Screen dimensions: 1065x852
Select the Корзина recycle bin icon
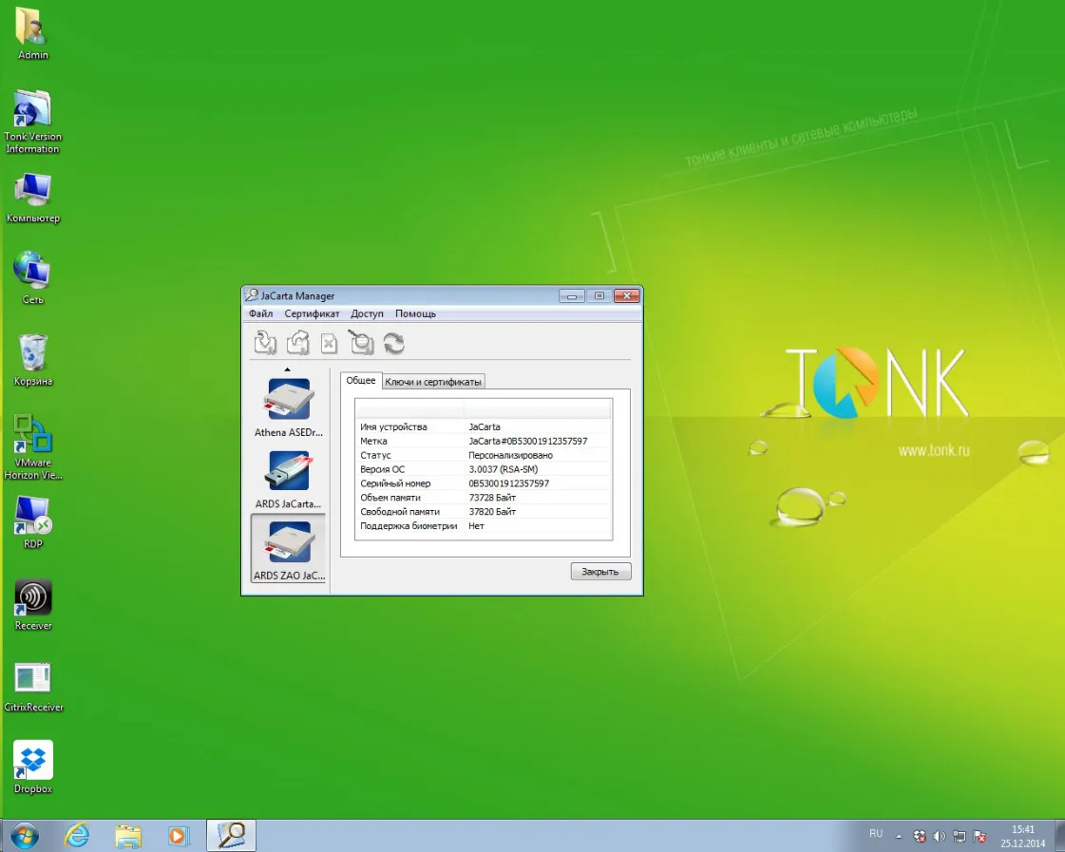point(32,360)
